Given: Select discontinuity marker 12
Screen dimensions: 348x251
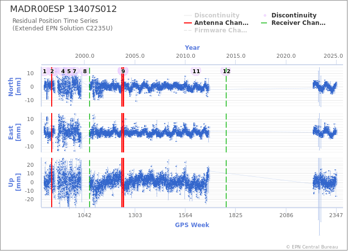Looking at the screenshot, I should point(227,71).
